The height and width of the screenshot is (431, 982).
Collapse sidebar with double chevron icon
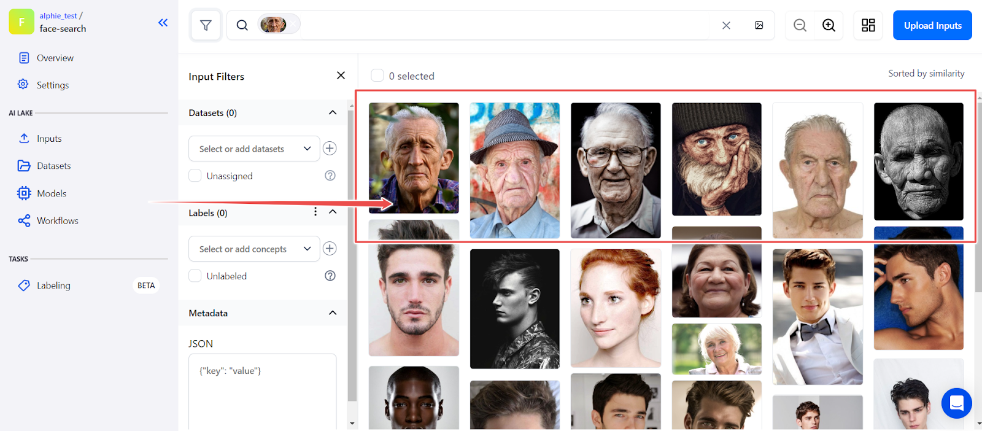point(163,23)
